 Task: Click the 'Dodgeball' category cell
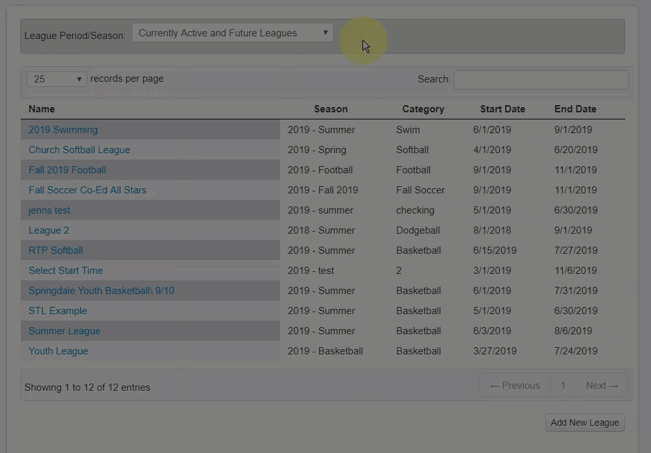[x=418, y=230]
